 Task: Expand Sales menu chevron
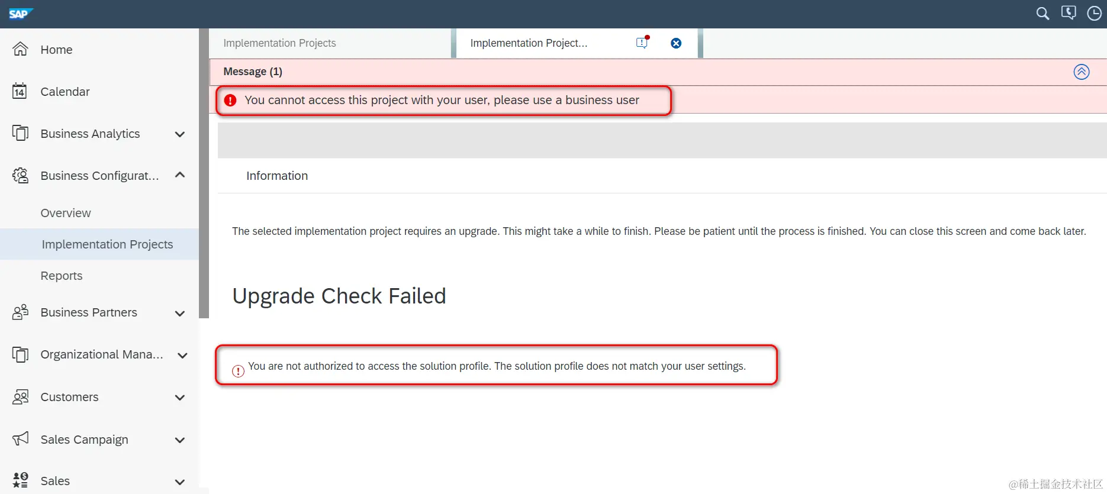click(180, 482)
